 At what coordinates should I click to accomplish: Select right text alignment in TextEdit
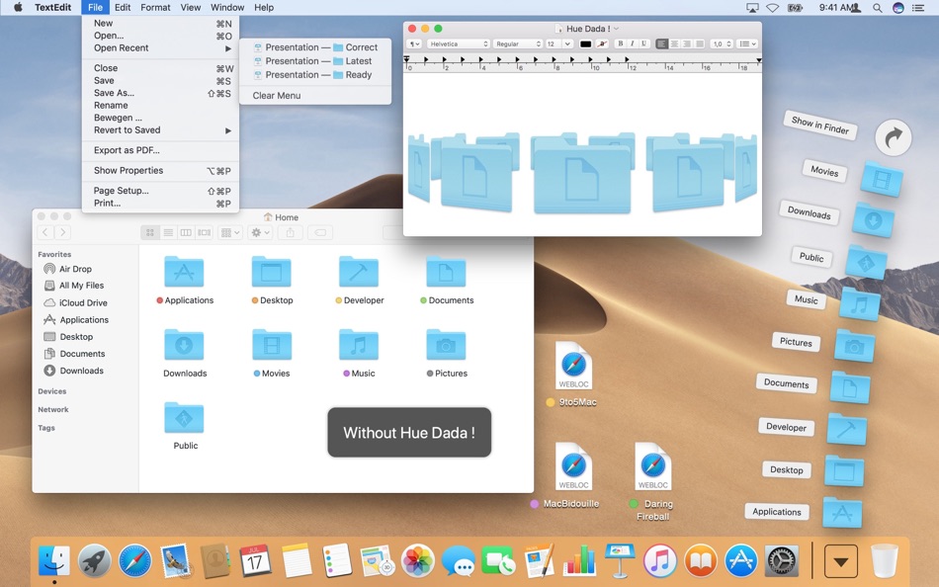click(686, 43)
